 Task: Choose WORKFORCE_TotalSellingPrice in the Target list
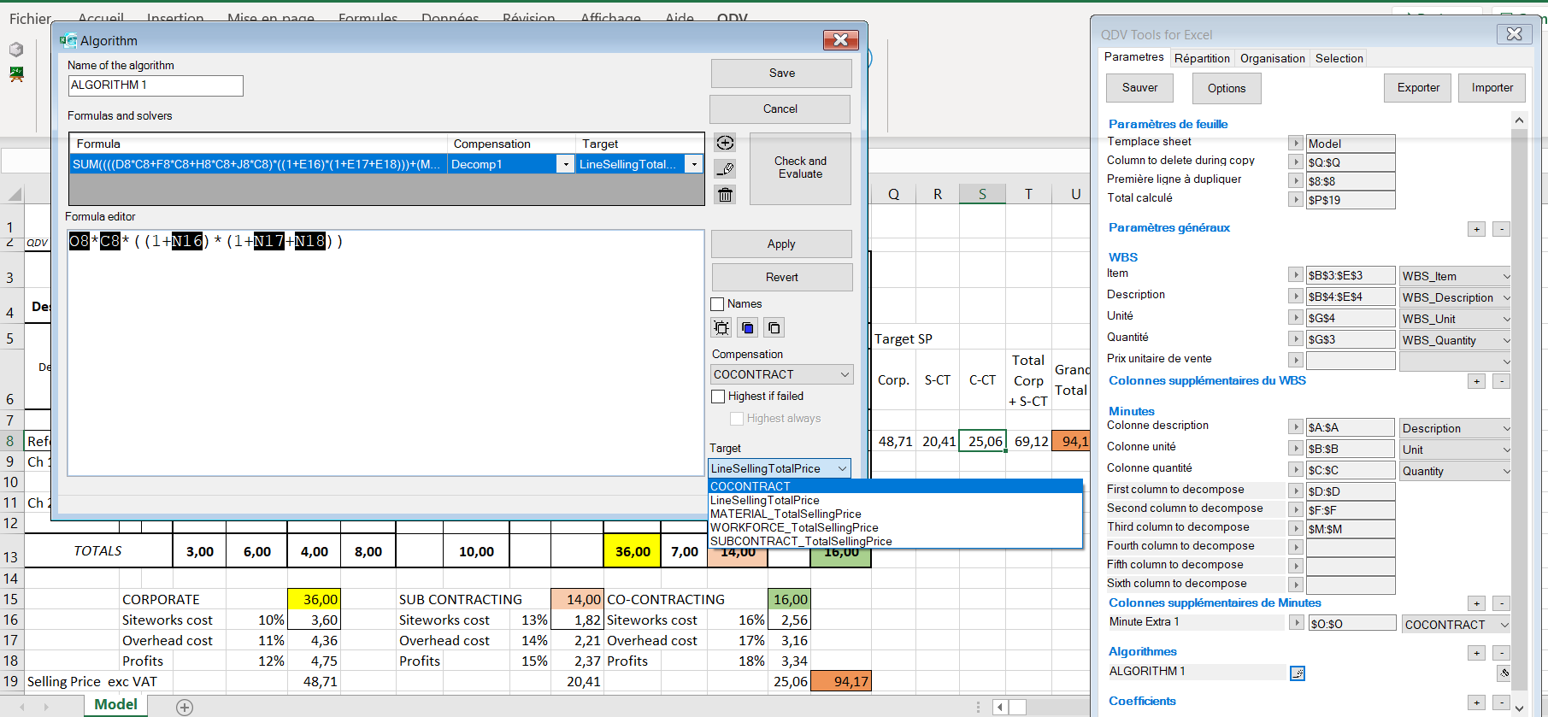[x=895, y=527]
